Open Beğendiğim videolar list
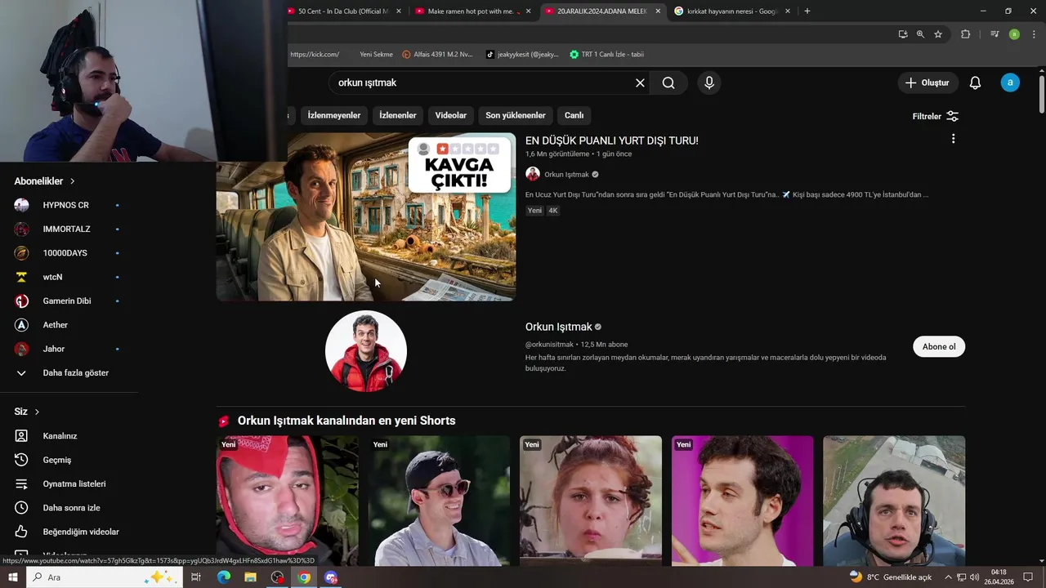 [81, 532]
